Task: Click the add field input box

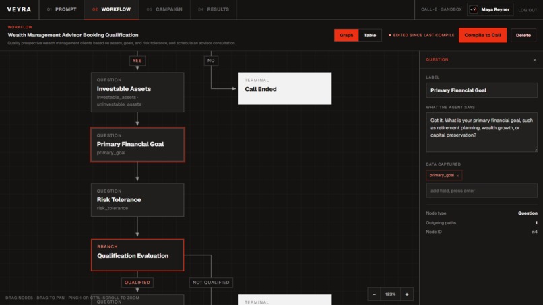Action: tap(482, 191)
